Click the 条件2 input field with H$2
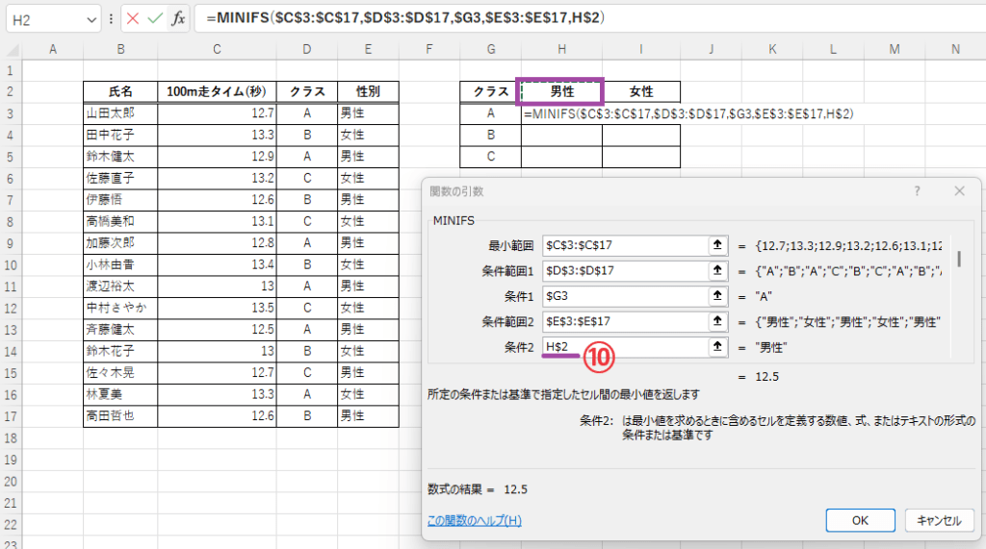Image resolution: width=986 pixels, height=549 pixels. (623, 346)
